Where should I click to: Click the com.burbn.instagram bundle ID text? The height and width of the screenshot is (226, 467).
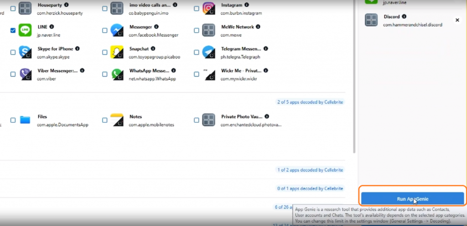(241, 13)
